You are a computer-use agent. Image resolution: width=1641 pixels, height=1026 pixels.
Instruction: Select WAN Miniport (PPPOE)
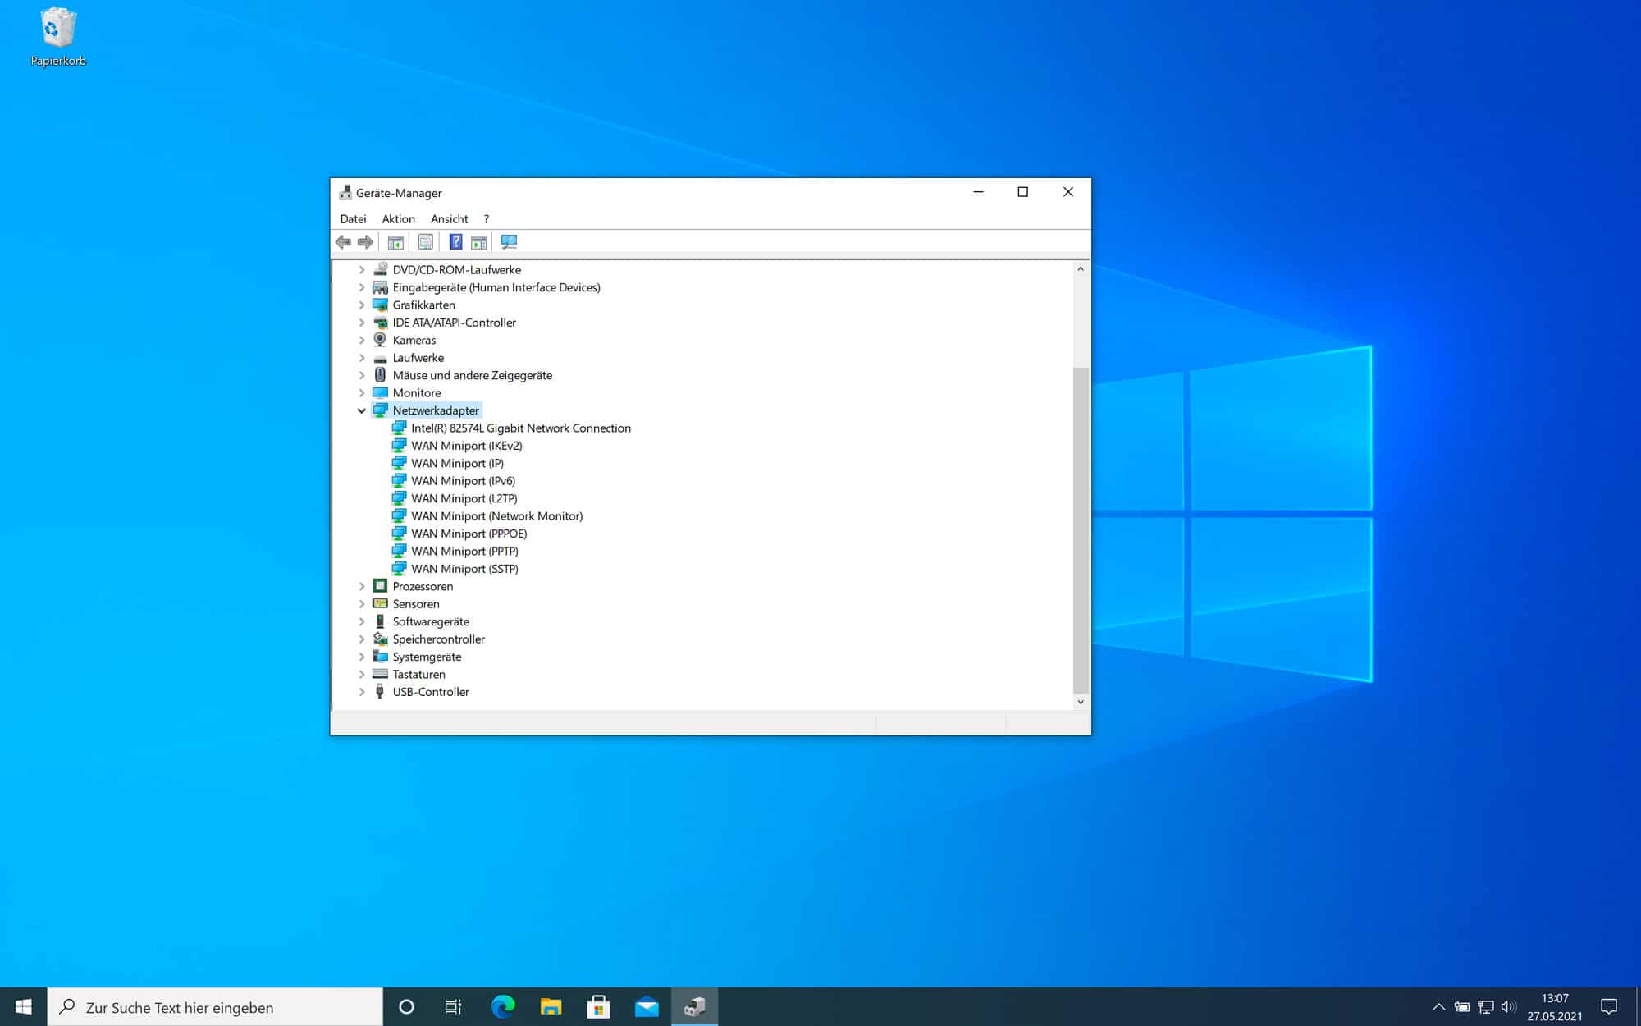(469, 534)
